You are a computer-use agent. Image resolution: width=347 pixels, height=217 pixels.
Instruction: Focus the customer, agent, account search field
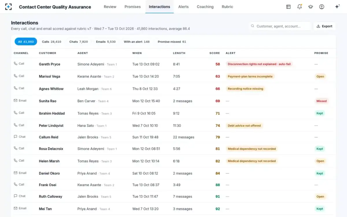[280, 26]
